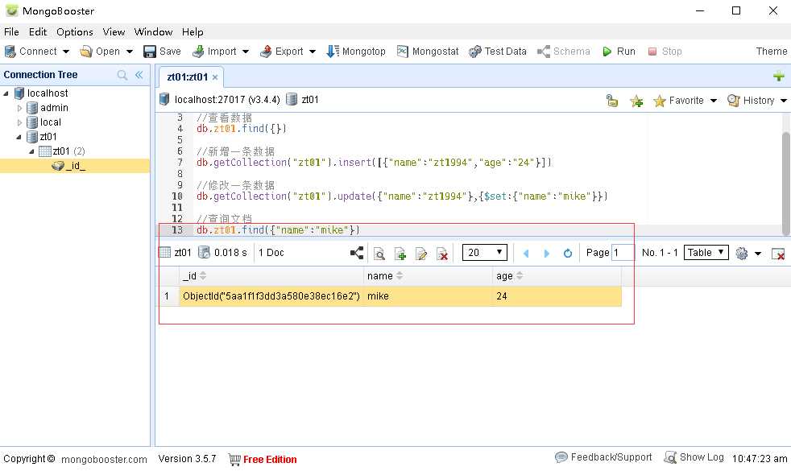Collapse the Connection Tree panel

(x=139, y=75)
